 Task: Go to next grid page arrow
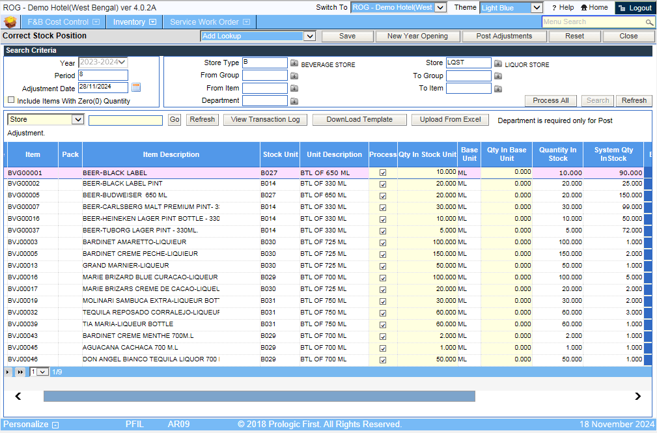pyautogui.click(x=8, y=372)
